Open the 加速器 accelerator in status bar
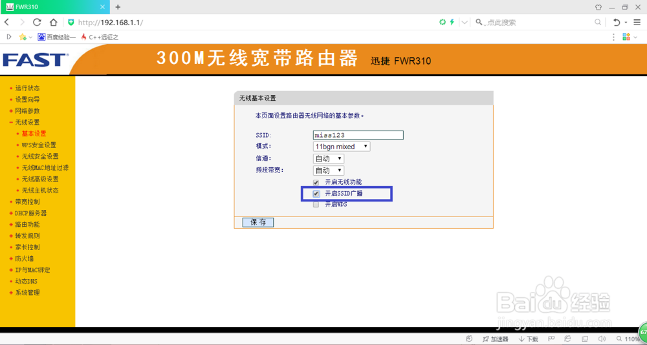This screenshot has width=647, height=345. (496, 339)
